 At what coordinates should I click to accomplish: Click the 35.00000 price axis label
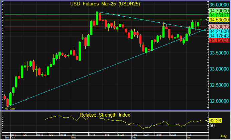(x=218, y=5)
